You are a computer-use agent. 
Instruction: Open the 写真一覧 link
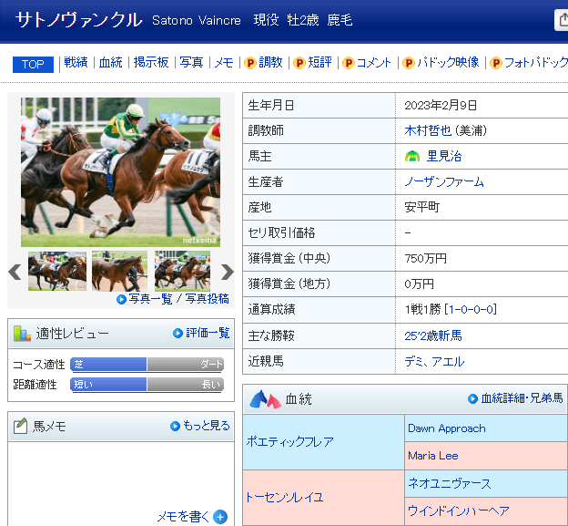(150, 299)
